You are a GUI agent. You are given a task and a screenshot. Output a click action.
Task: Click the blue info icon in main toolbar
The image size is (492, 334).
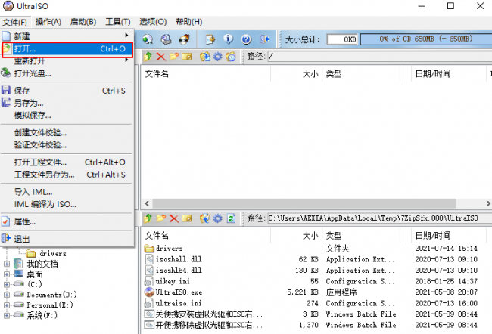[228, 39]
